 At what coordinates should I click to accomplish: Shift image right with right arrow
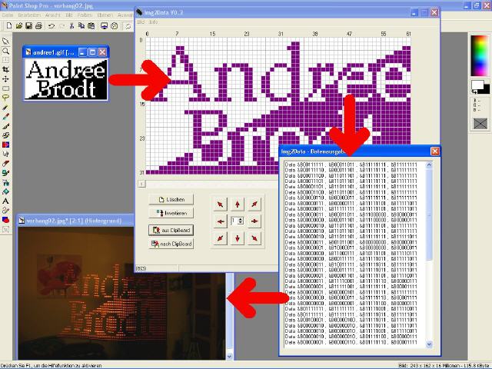coord(254,221)
